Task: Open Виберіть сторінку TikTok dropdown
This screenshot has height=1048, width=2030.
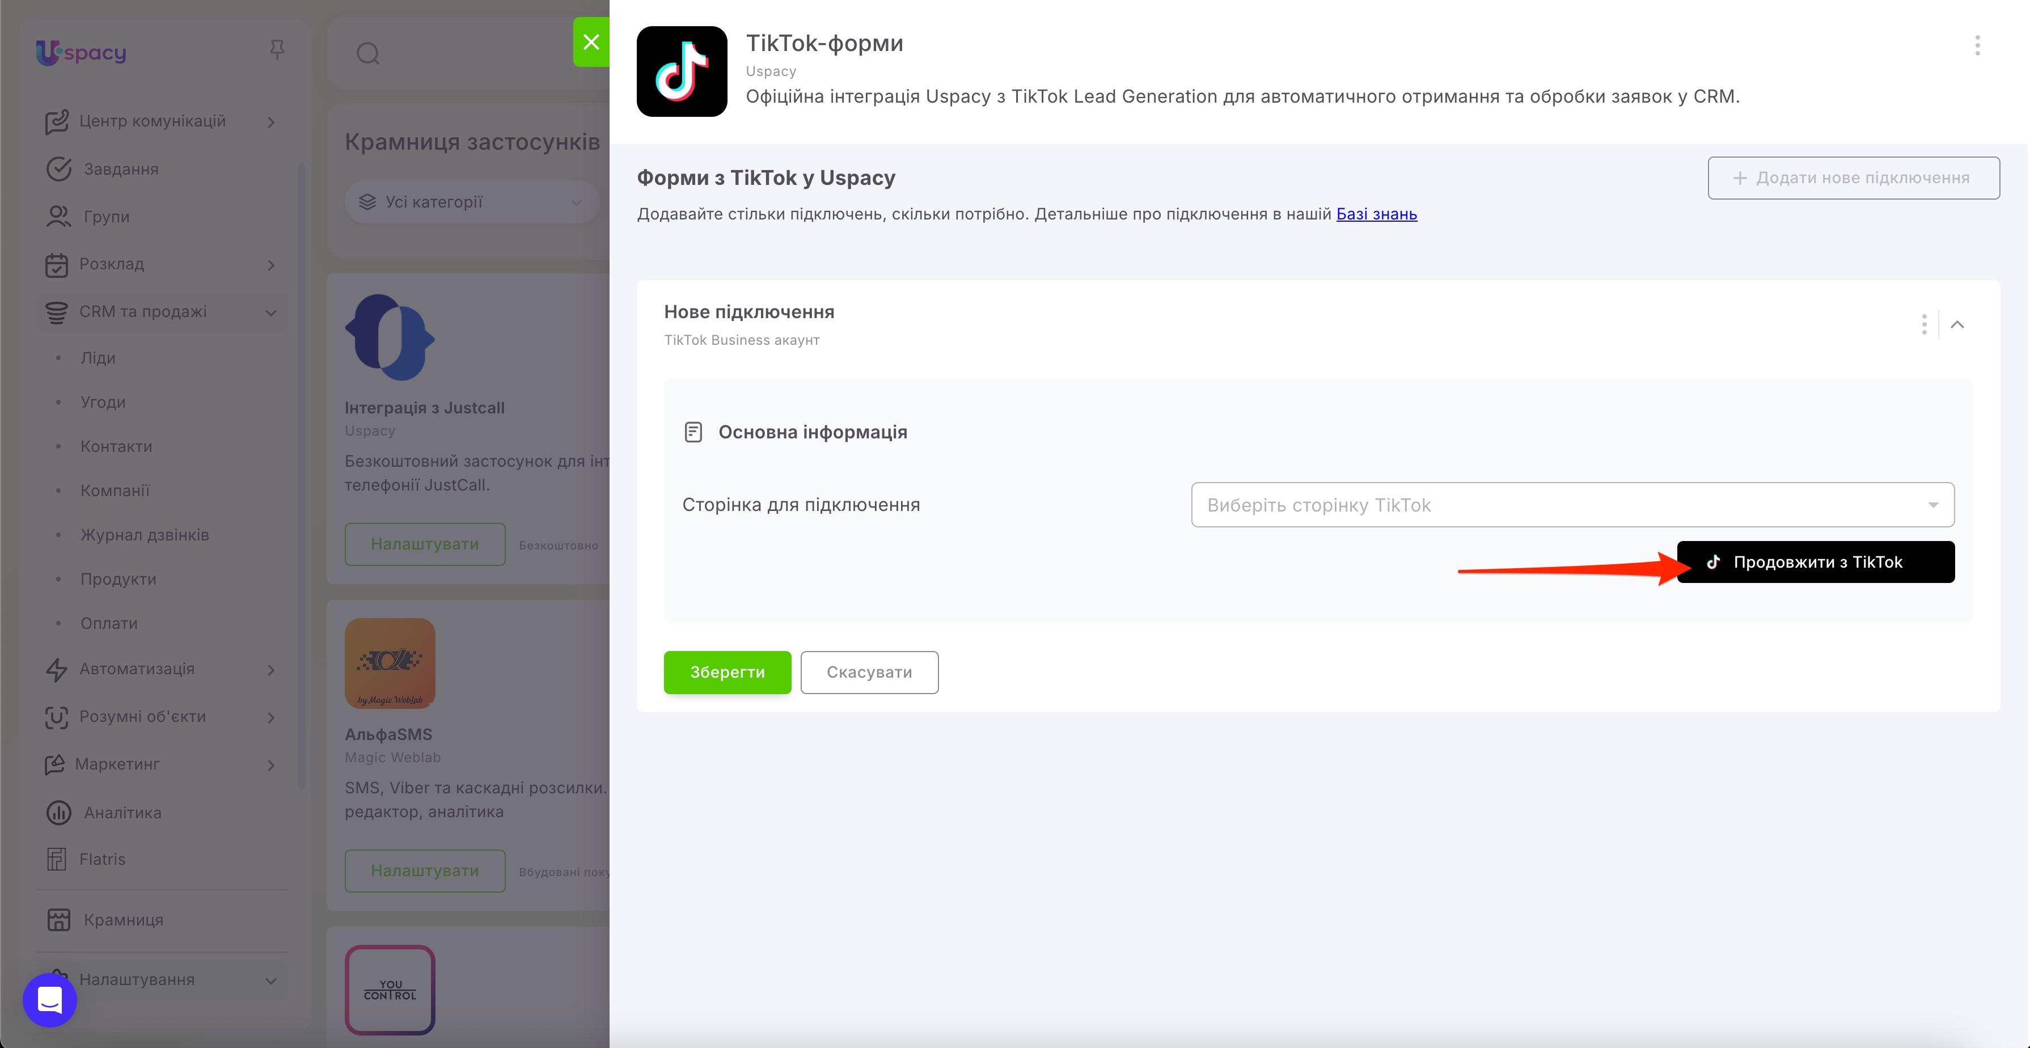Action: click(x=1572, y=505)
